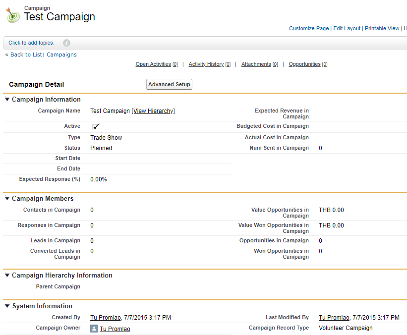Image resolution: width=407 pixels, height=335 pixels.
Task: Click the Campaign Owner avatar icon
Action: pos(94,329)
